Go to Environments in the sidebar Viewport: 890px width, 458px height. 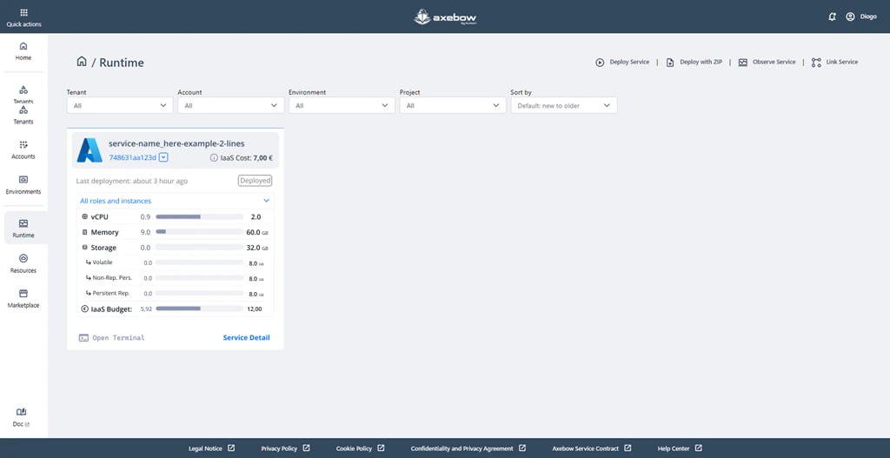(23, 184)
